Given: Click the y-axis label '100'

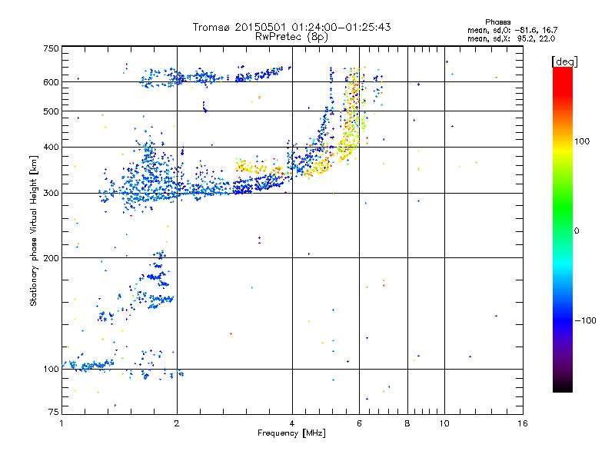Looking at the screenshot, I should coord(51,369).
